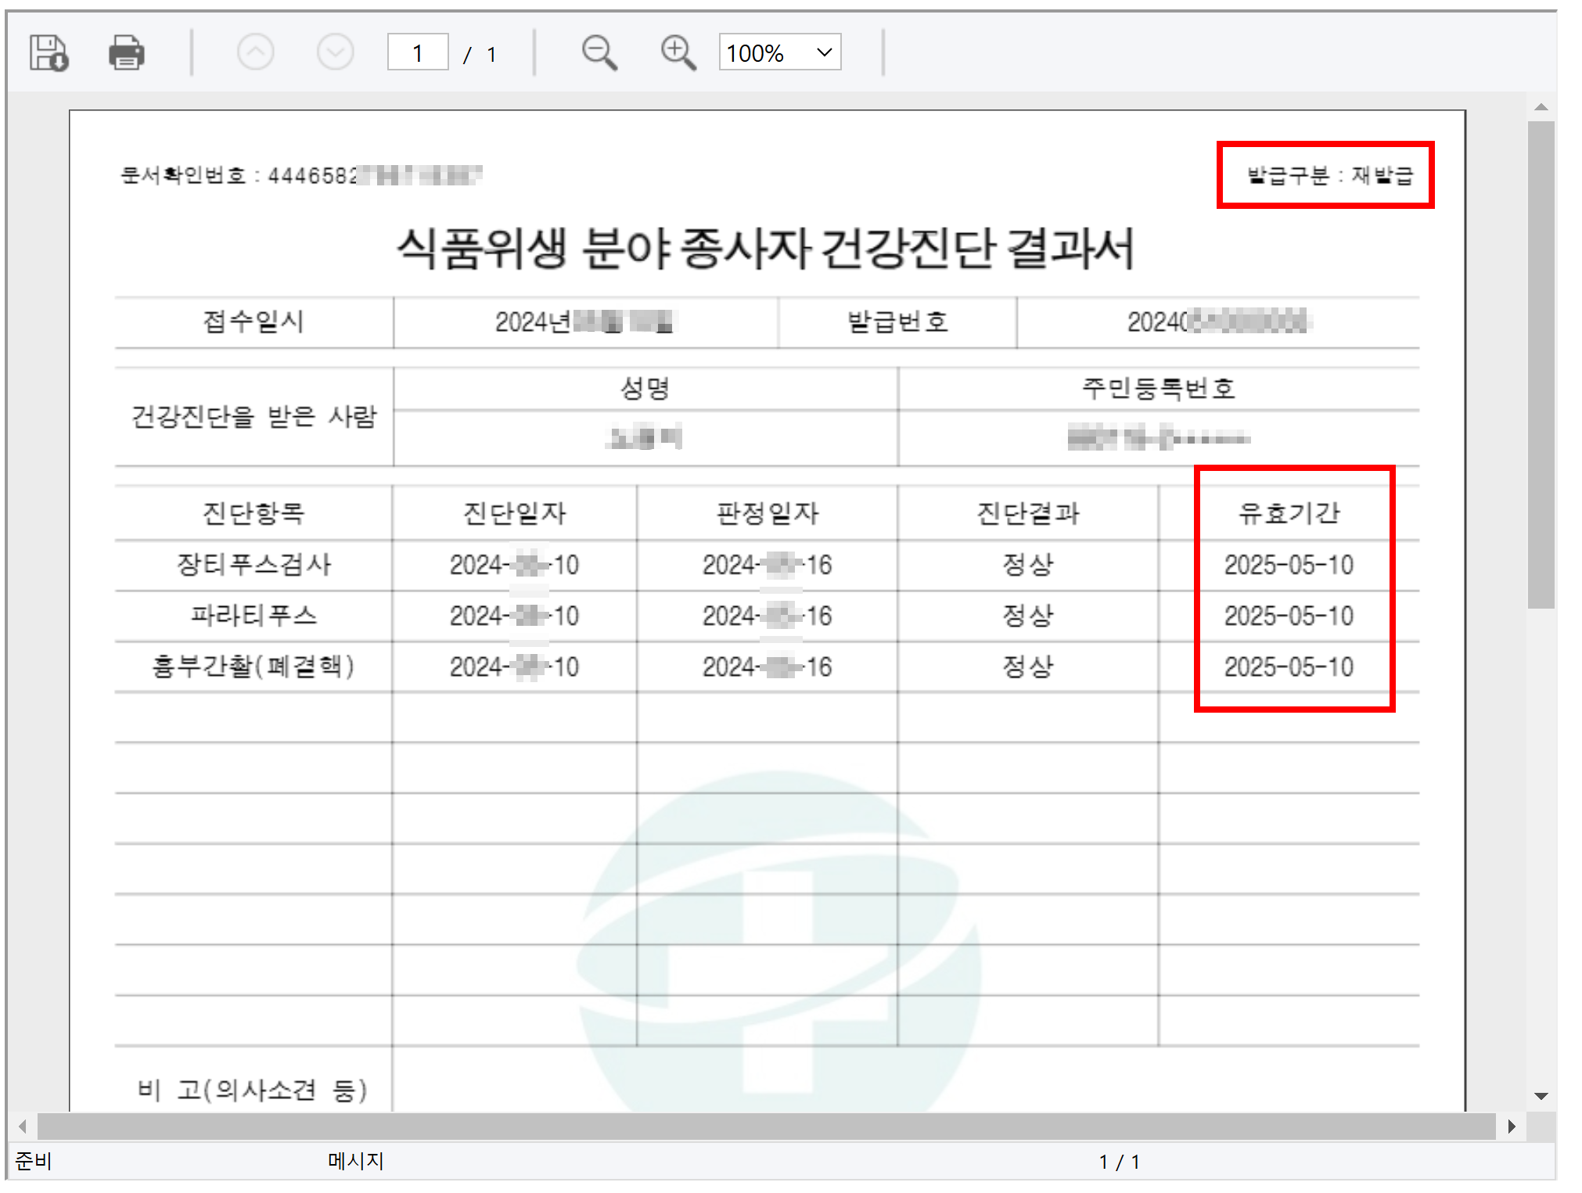
Task: Click horizontal scrollbar left arrow
Action: 22,1127
